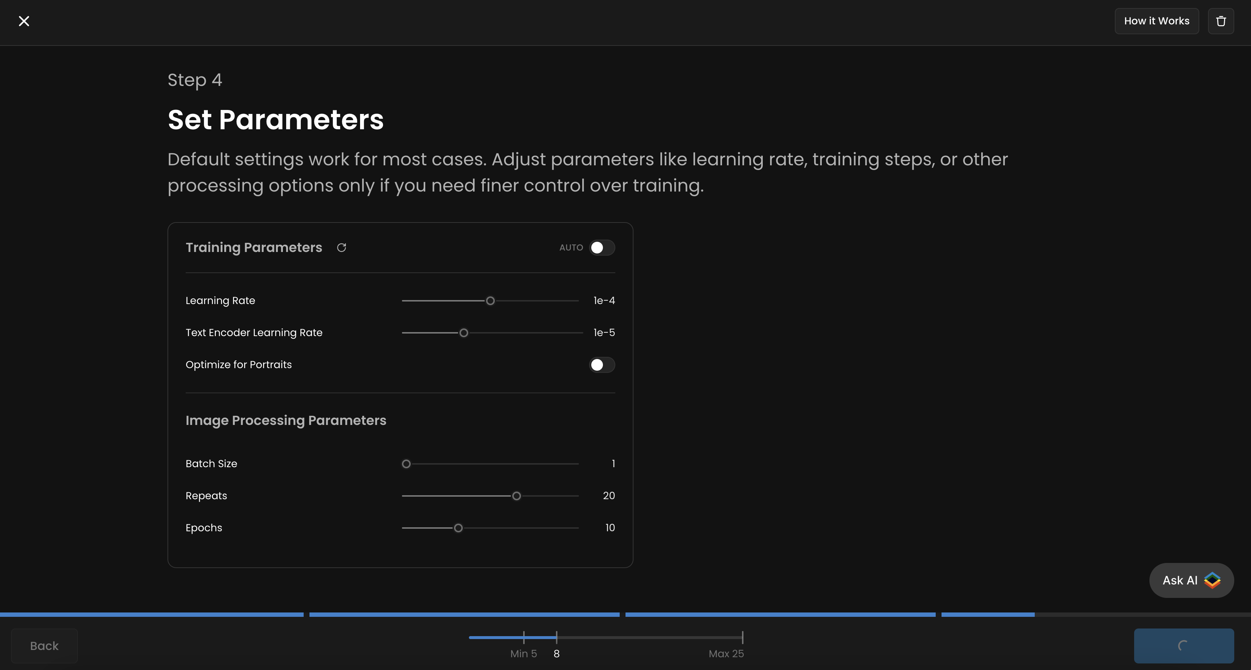Click the trash delete icon
The height and width of the screenshot is (670, 1251).
(x=1221, y=21)
